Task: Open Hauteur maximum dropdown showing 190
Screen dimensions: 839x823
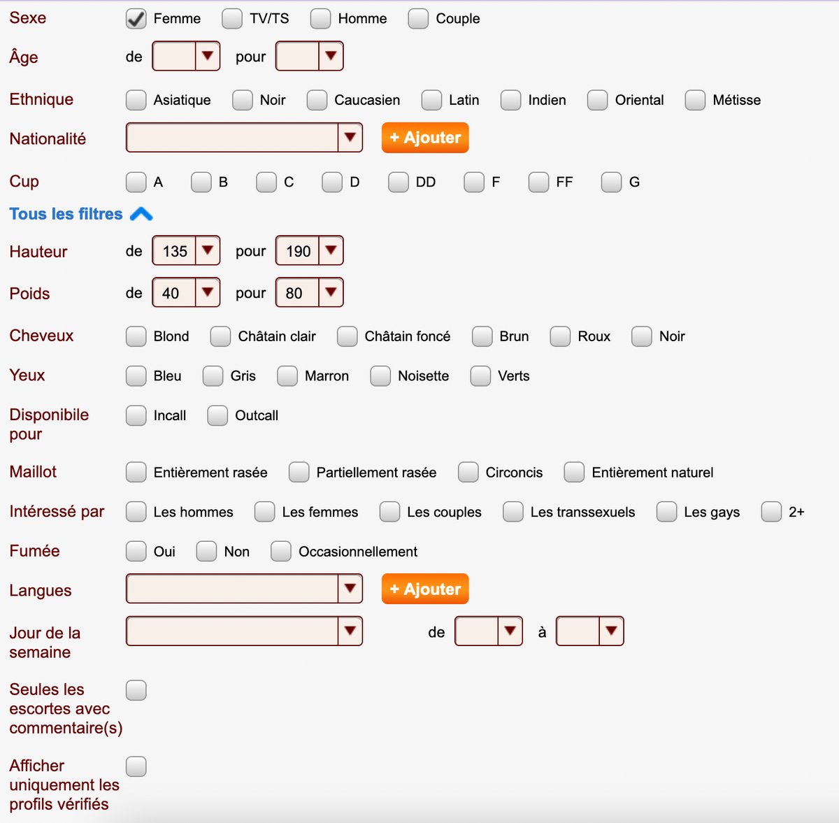Action: [310, 250]
